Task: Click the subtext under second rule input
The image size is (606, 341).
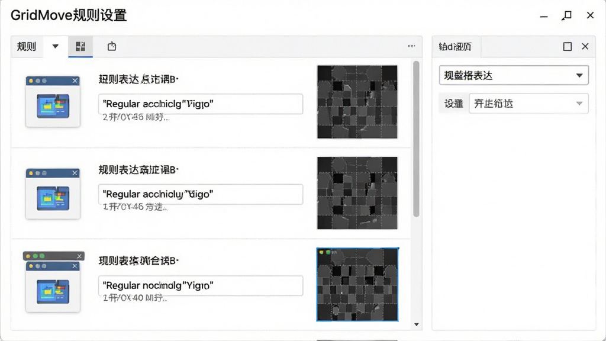Action: 135,207
